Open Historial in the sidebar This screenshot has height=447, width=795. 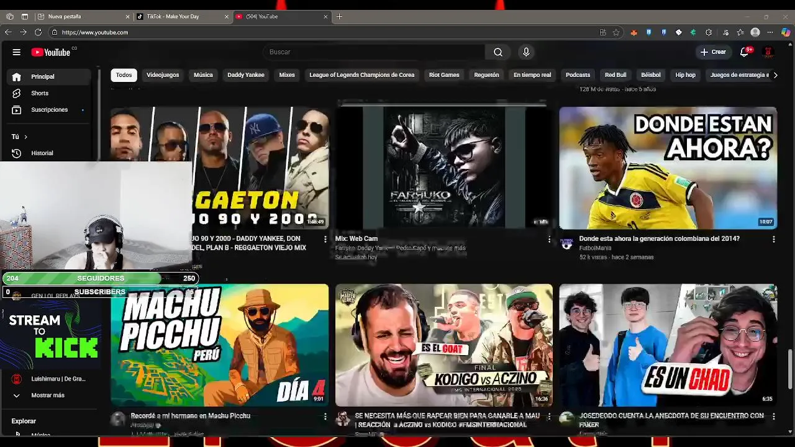tap(50, 153)
